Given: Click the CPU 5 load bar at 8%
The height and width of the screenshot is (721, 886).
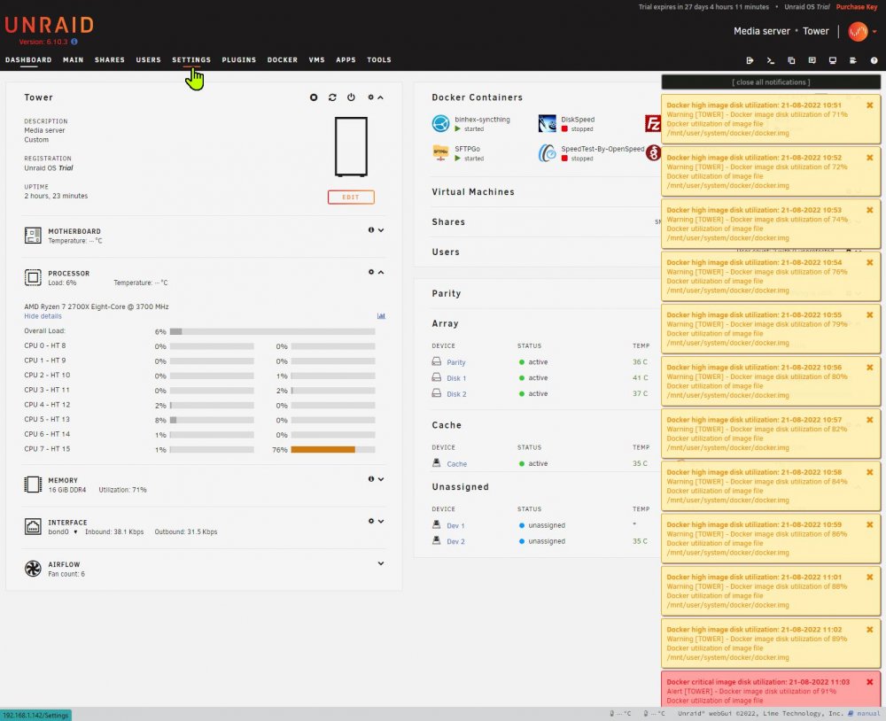Looking at the screenshot, I should 212,420.
